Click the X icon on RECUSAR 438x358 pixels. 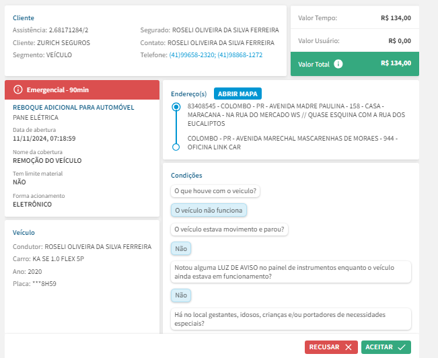pos(347,347)
